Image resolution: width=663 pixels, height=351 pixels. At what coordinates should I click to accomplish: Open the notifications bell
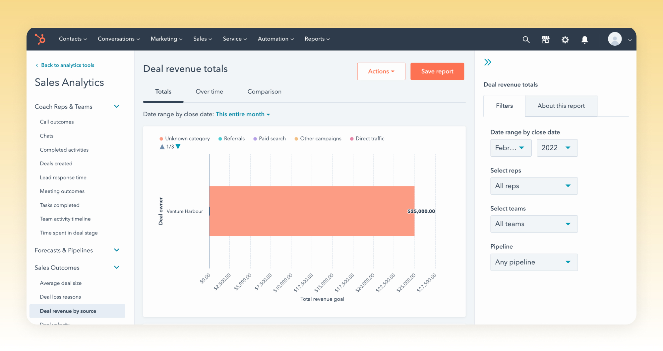[x=585, y=40]
